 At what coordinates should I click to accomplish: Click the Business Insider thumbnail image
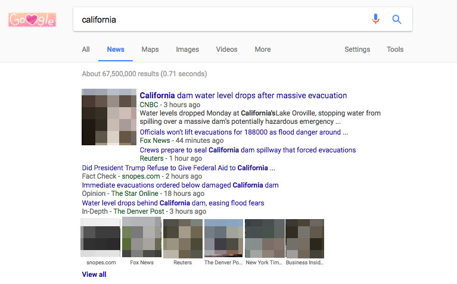pos(304,238)
